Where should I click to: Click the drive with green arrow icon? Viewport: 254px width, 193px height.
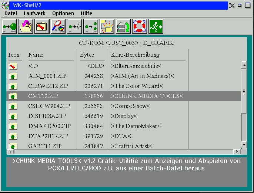tap(123, 26)
